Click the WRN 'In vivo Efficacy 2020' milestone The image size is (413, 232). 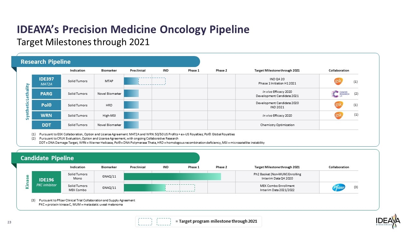[x=277, y=115]
